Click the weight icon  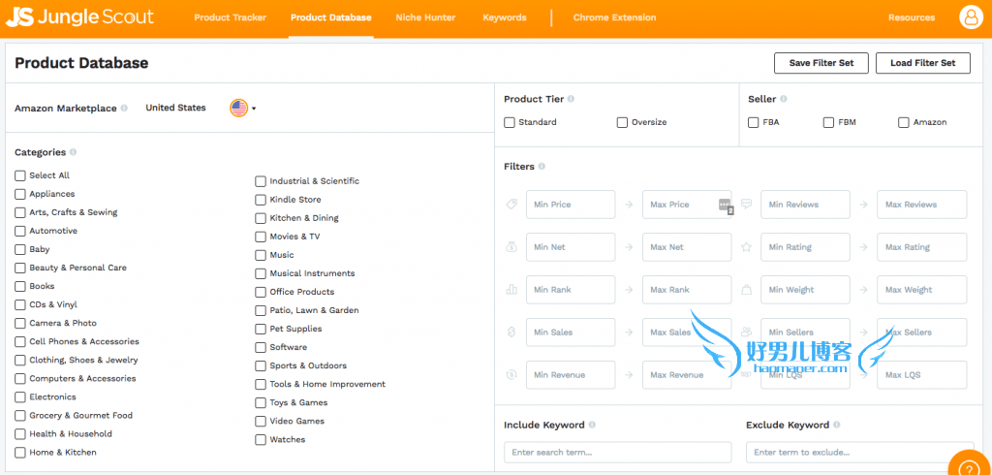747,290
